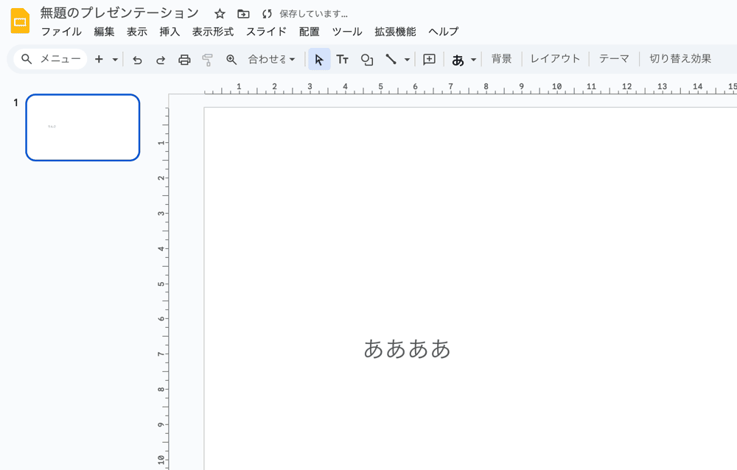The width and height of the screenshot is (737, 470).
Task: Open the 合わせる zoom level dropdown
Action: [271, 60]
